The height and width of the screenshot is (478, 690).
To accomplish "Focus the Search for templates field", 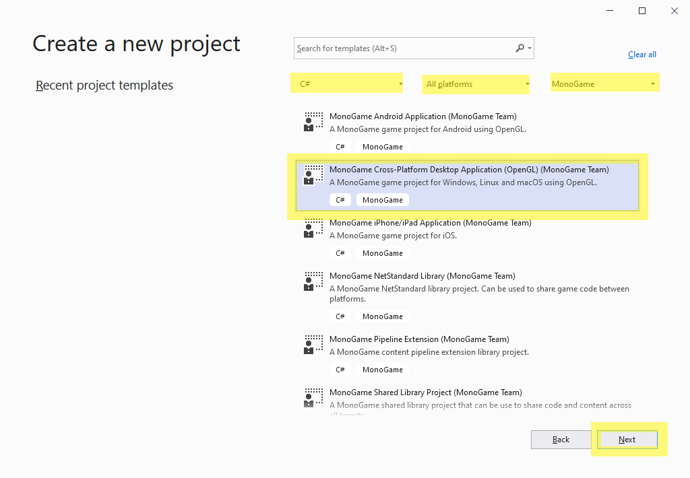I will [403, 48].
